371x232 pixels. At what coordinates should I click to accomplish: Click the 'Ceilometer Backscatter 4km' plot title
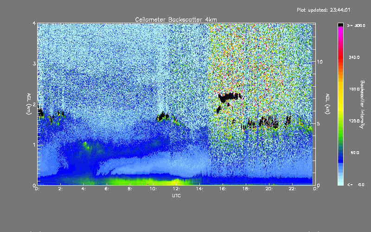coord(176,19)
